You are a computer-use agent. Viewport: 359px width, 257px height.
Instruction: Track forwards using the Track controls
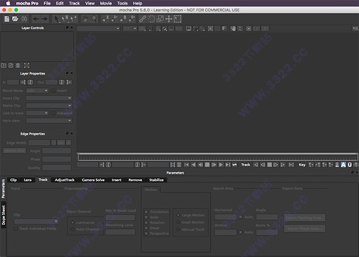tap(283, 164)
